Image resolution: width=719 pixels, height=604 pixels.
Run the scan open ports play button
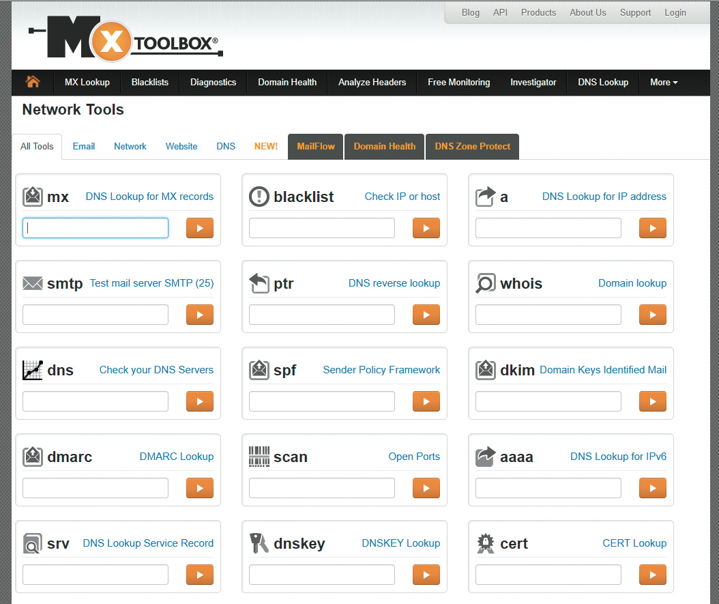[426, 488]
